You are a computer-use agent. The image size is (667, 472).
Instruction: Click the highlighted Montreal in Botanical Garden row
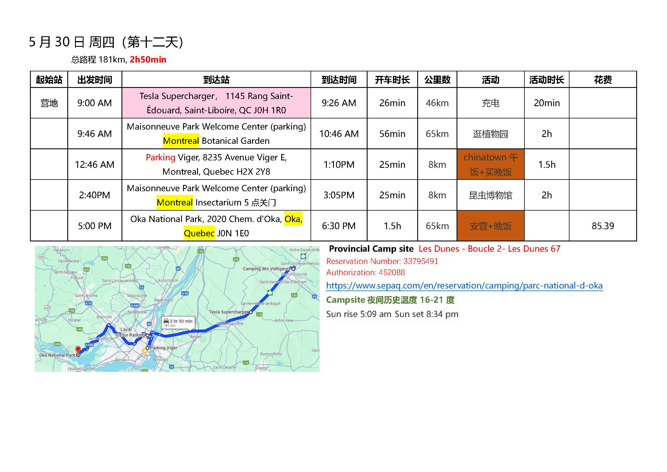181,141
